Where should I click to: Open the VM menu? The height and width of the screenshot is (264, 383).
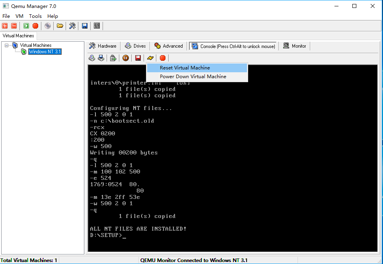click(x=19, y=16)
